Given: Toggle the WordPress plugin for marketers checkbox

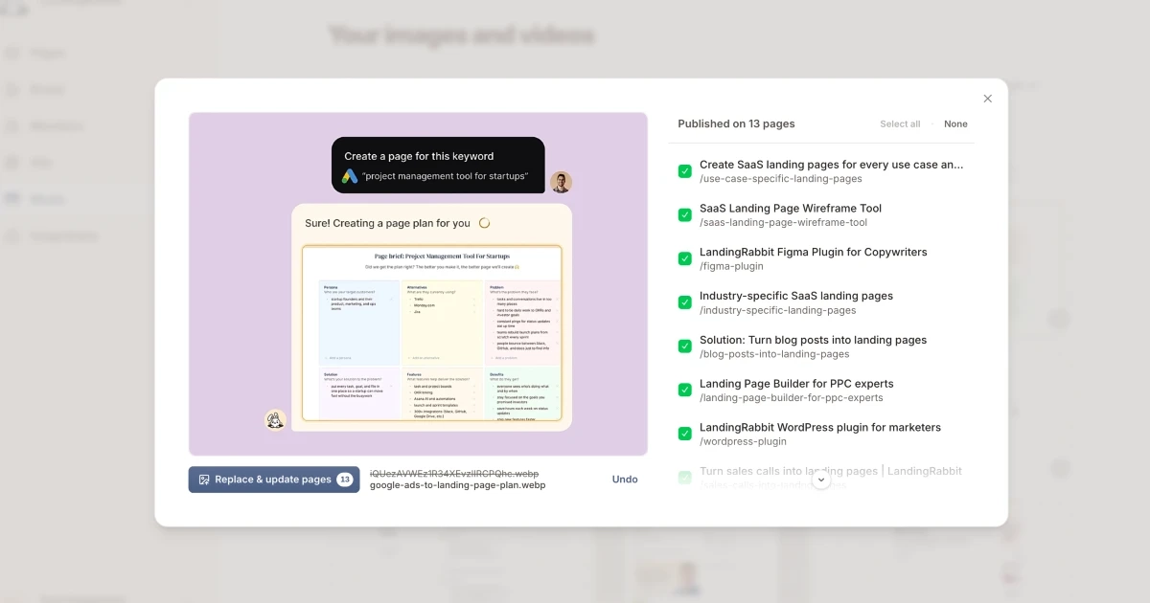Looking at the screenshot, I should [685, 434].
